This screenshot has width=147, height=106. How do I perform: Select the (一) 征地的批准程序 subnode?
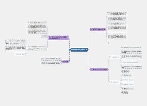[x=115, y=57]
